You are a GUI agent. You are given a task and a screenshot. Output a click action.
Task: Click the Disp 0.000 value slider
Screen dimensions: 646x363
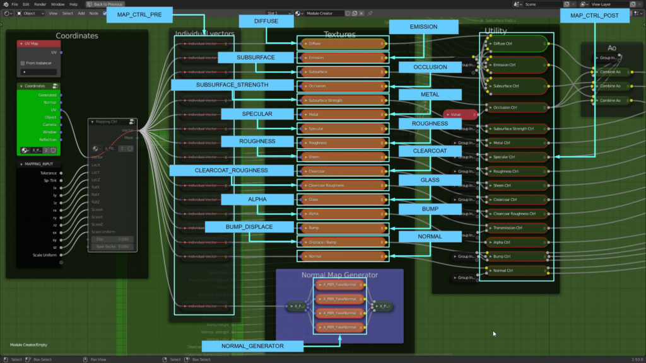[112, 239]
